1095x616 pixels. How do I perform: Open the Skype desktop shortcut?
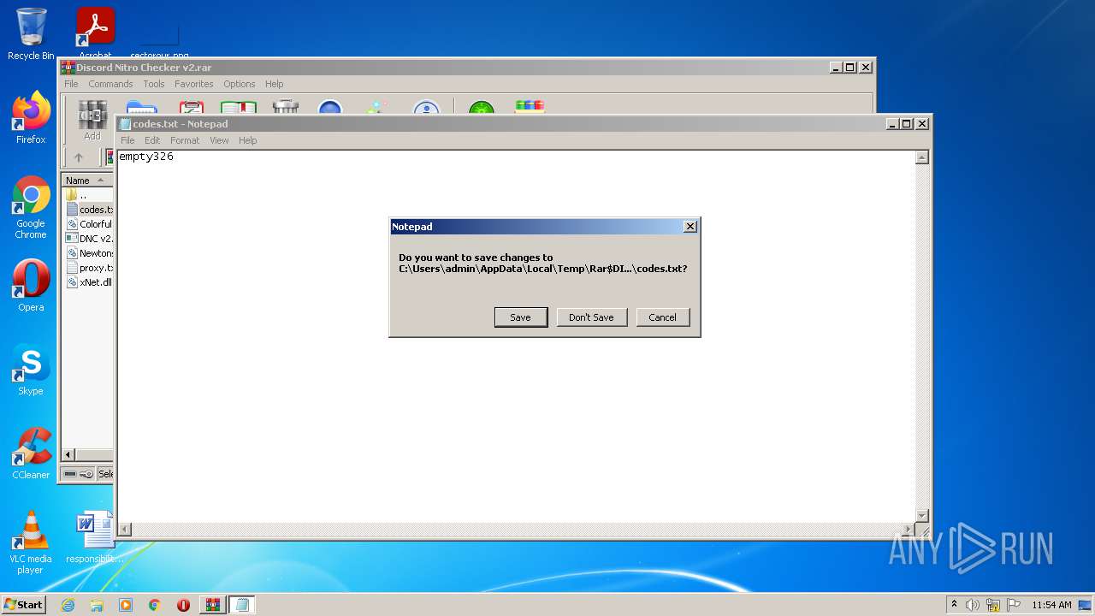pyautogui.click(x=31, y=370)
